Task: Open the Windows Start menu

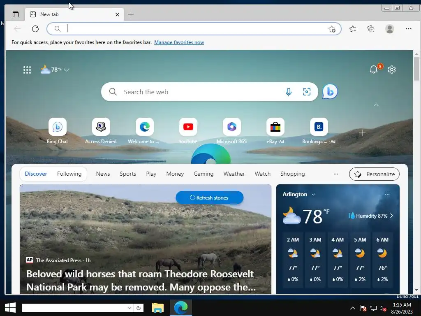Action: [10, 308]
